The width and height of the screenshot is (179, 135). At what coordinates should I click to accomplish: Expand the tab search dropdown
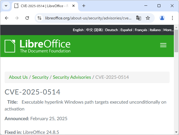coord(6,6)
